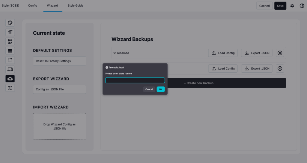Image resolution: width=307 pixels, height=163 pixels.
Task: Open the font styles sidebar icon
Action: [10, 42]
